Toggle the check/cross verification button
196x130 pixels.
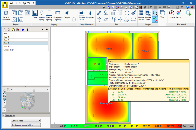(155, 19)
